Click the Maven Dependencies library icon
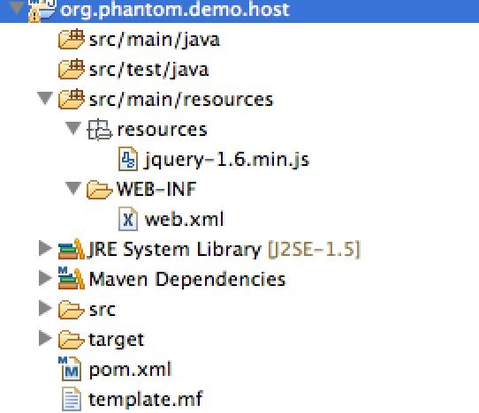479x413 pixels. click(72, 278)
